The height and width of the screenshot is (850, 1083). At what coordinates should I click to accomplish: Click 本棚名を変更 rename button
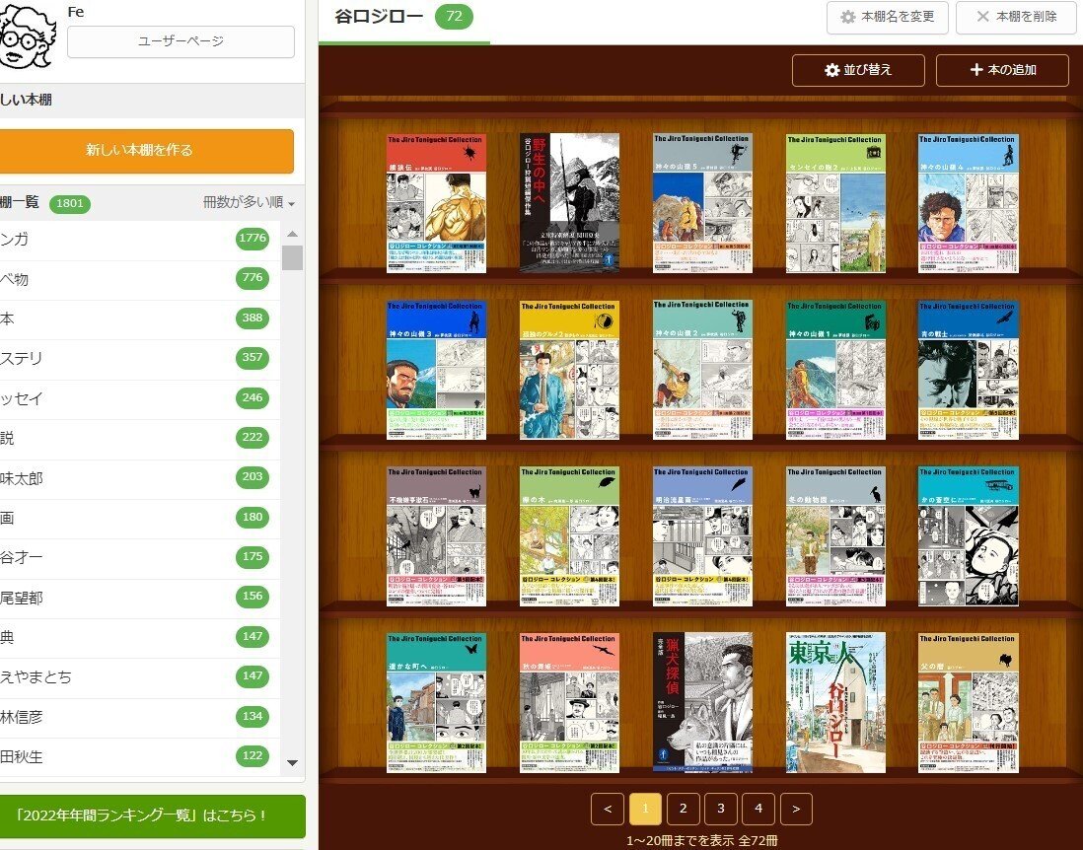pyautogui.click(x=887, y=18)
